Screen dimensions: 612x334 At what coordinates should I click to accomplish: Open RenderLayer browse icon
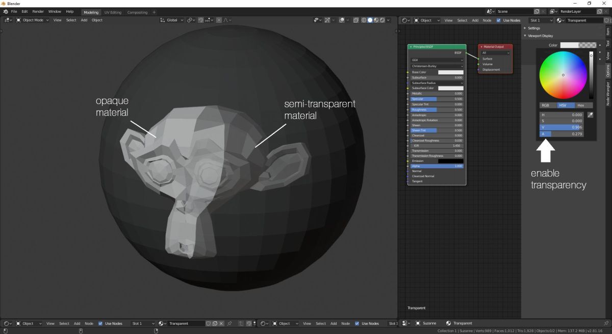point(553,11)
